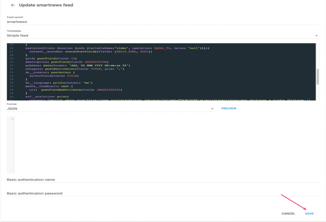
Task: Click the Format dropdown caret arrow
Action: 212,109
